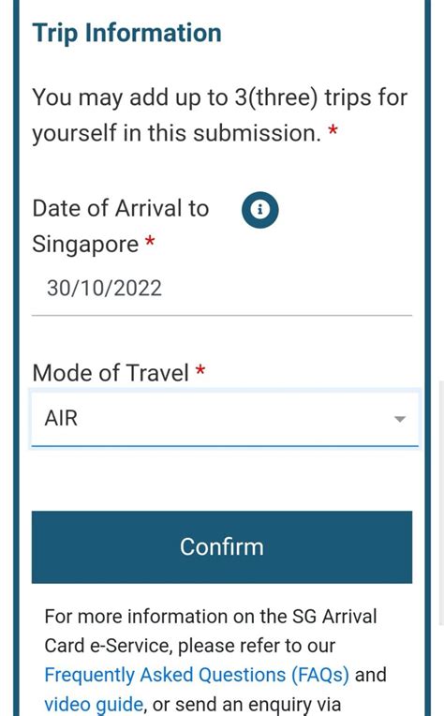Image resolution: width=444 pixels, height=716 pixels.
Task: Click the red asterisk next to Singapore
Action: [150, 241]
